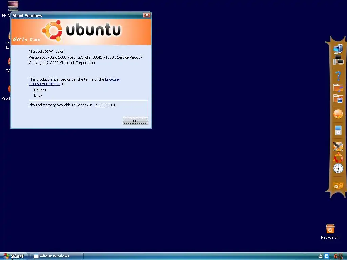
Task: Open the Start menu
Action: point(14,256)
